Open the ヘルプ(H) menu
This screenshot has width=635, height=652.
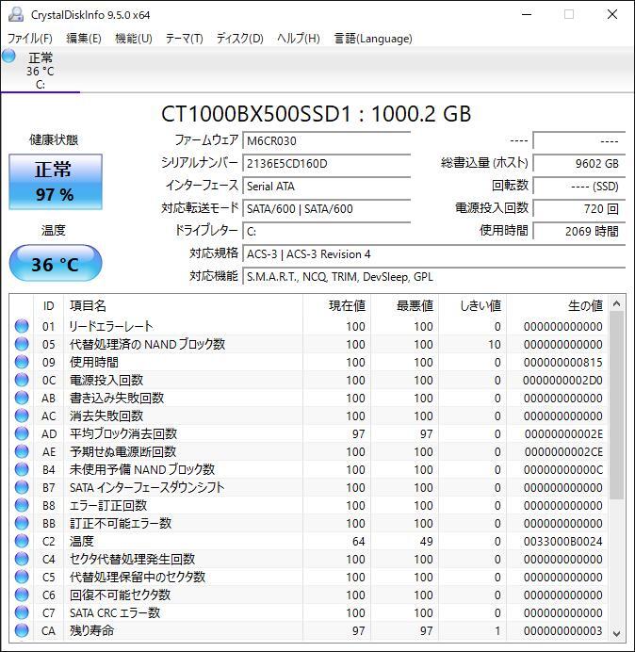(x=299, y=39)
